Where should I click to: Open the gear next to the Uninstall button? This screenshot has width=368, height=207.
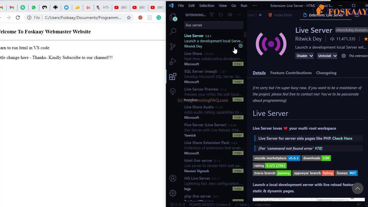point(344,56)
